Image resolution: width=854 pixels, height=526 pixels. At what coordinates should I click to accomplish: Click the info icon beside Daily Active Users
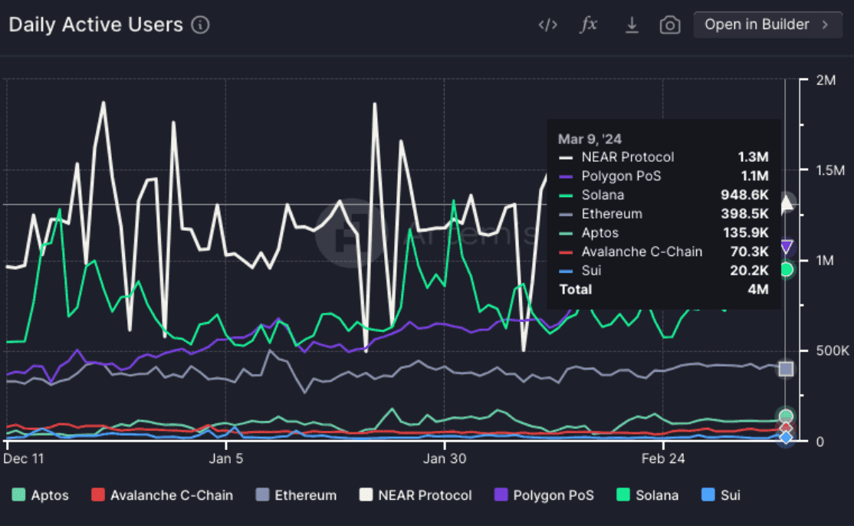click(x=200, y=25)
